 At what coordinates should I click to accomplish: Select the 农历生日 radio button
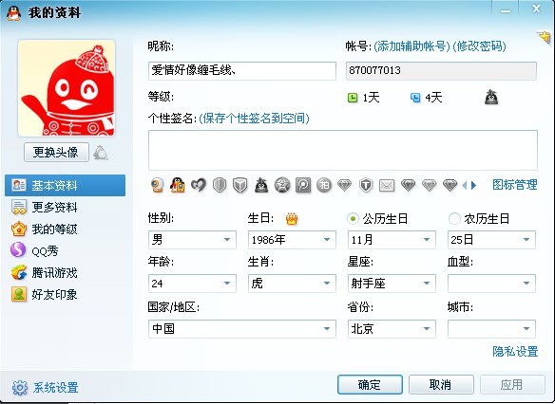pos(454,219)
